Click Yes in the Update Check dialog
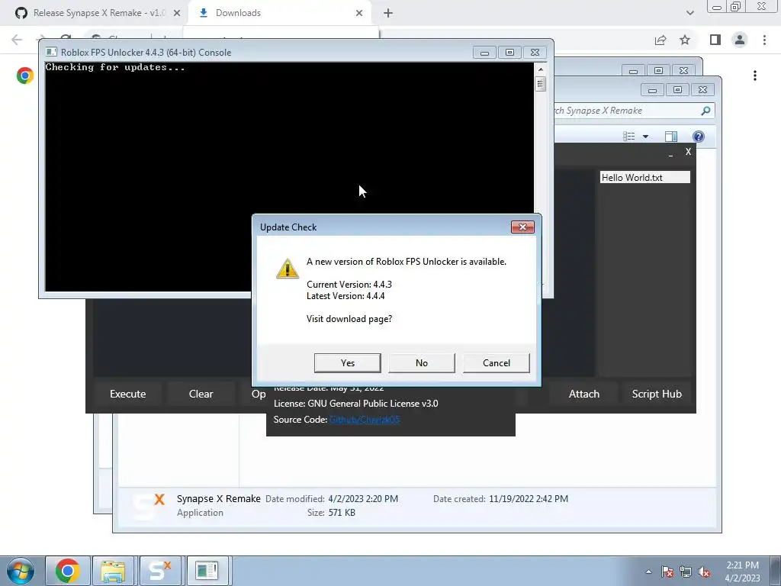 [347, 362]
